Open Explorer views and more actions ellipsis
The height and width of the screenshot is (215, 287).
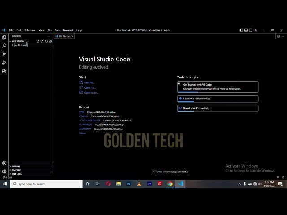coord(49,36)
